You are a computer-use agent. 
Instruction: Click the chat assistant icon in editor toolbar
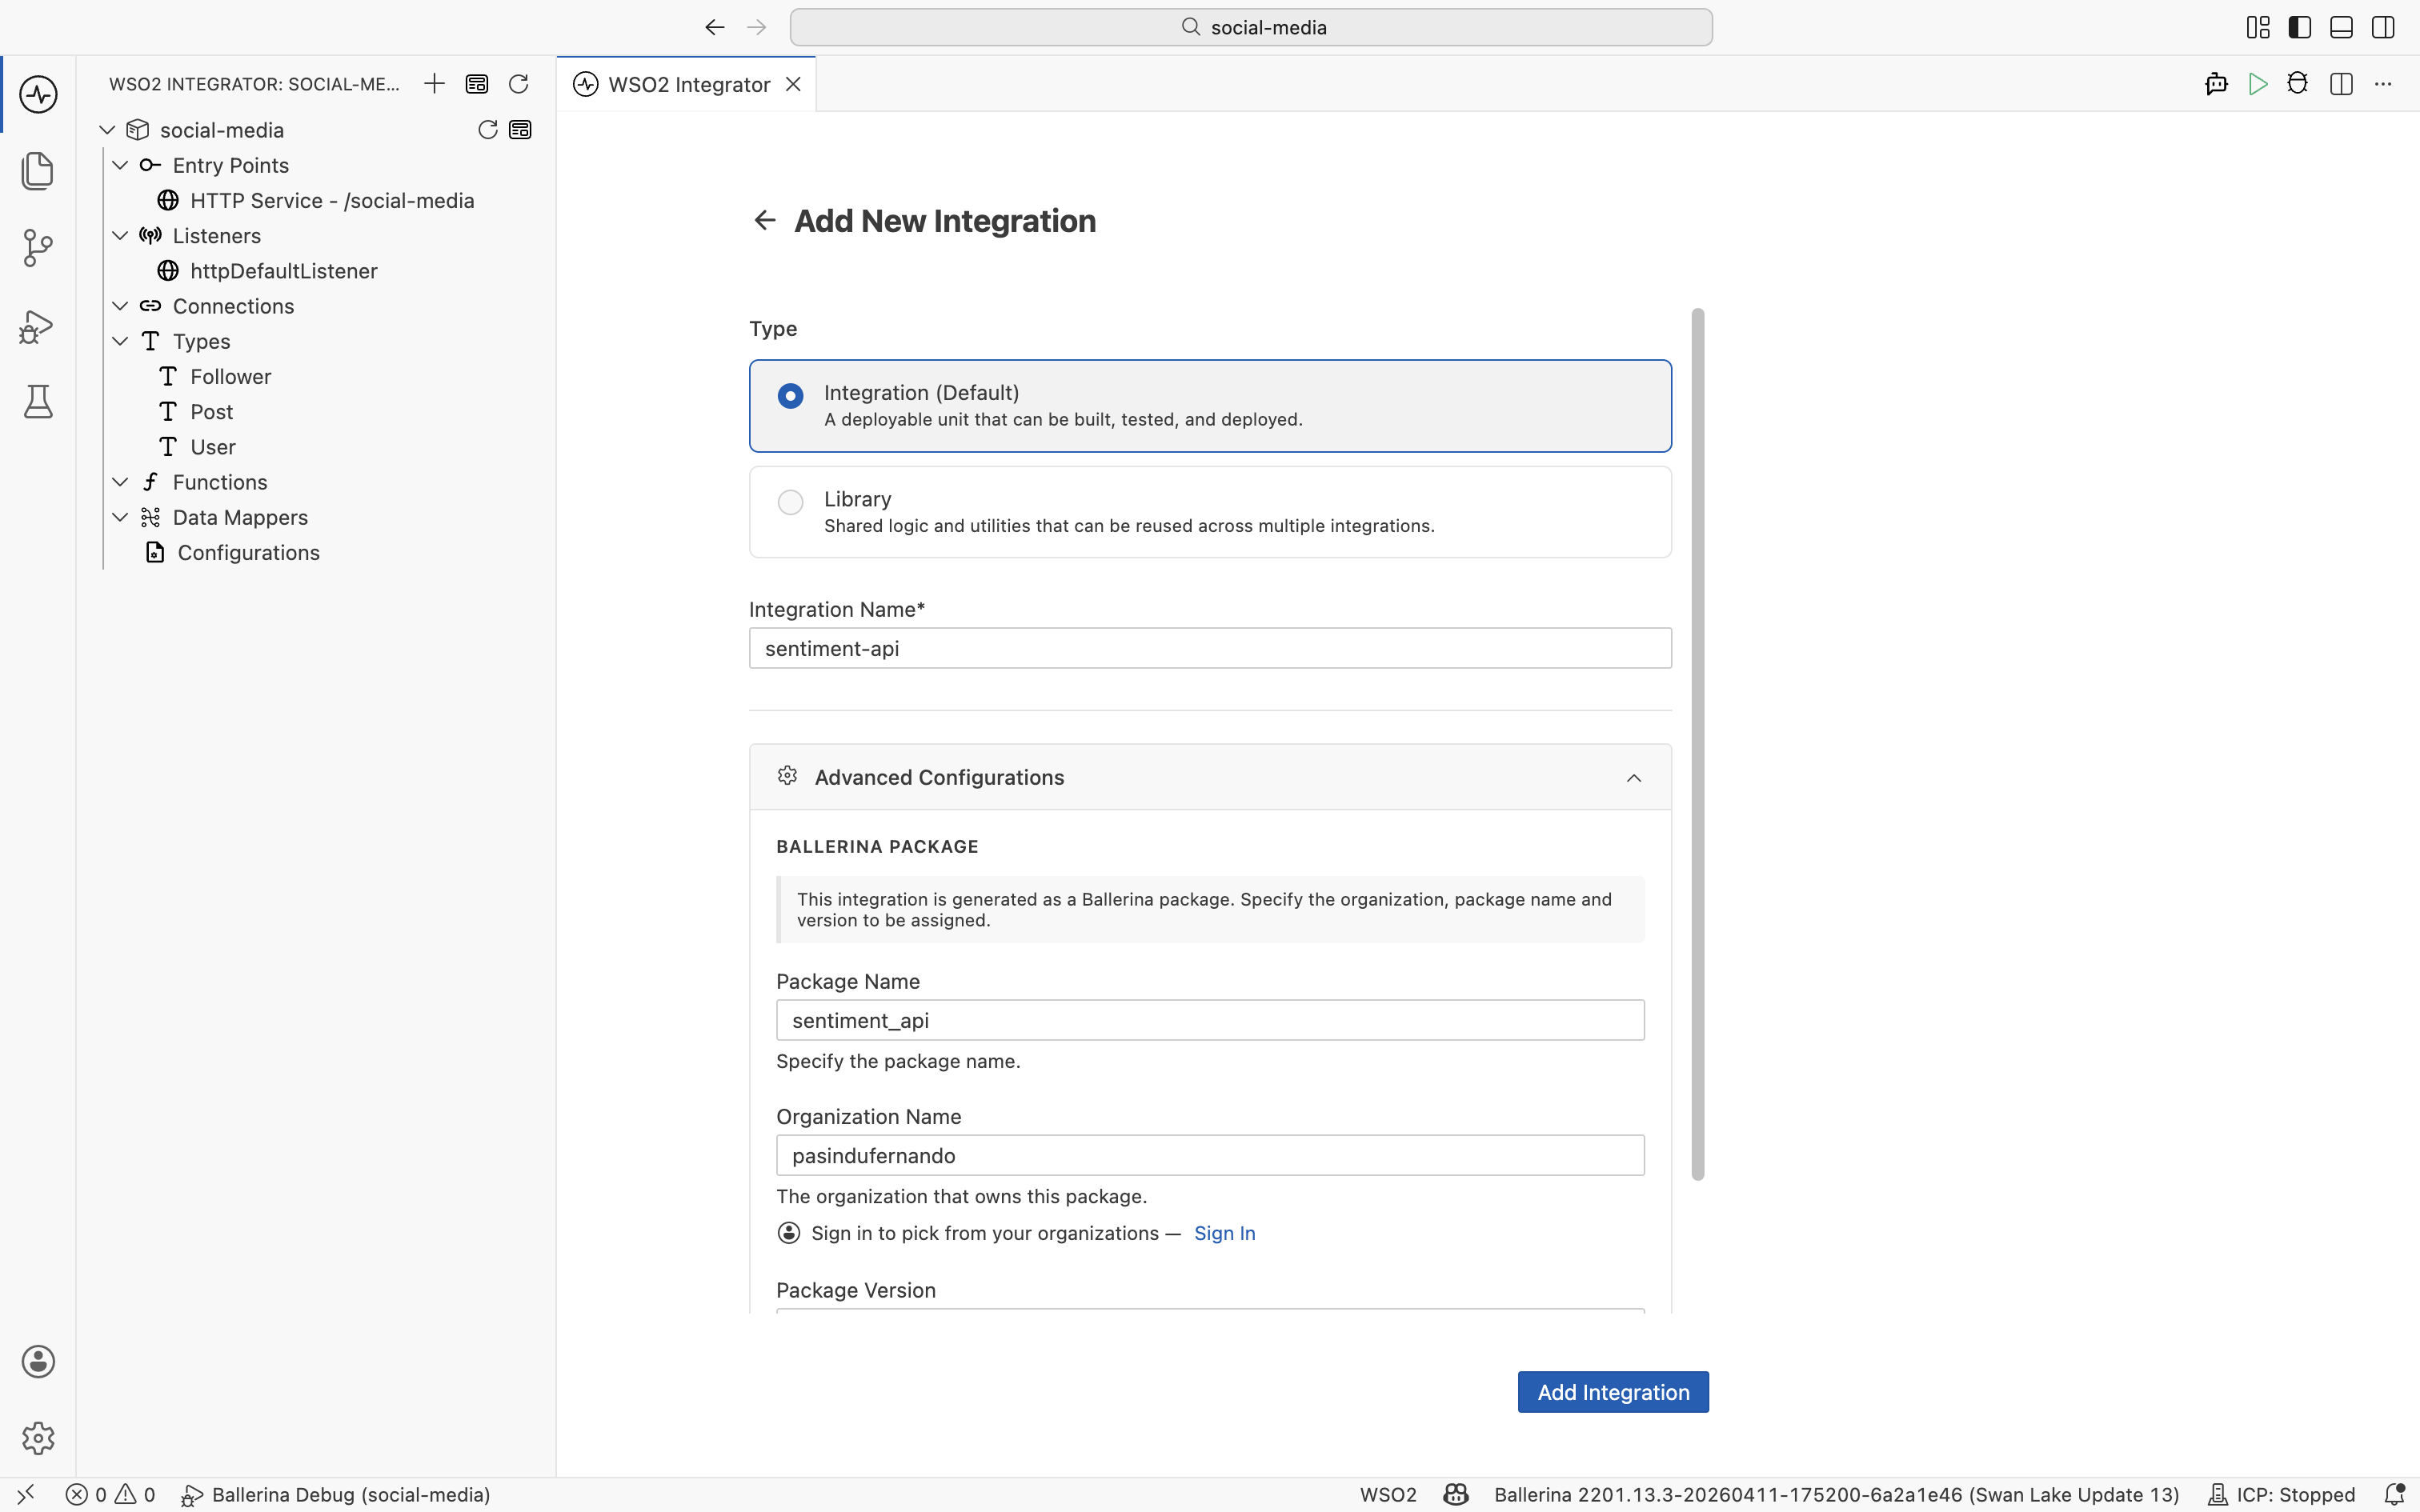pyautogui.click(x=2216, y=84)
